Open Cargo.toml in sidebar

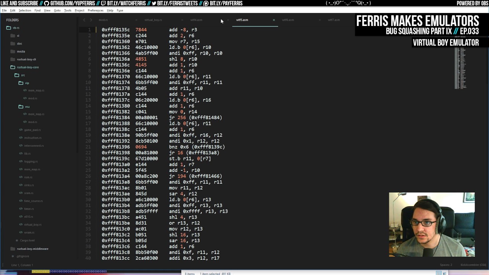(x=27, y=240)
